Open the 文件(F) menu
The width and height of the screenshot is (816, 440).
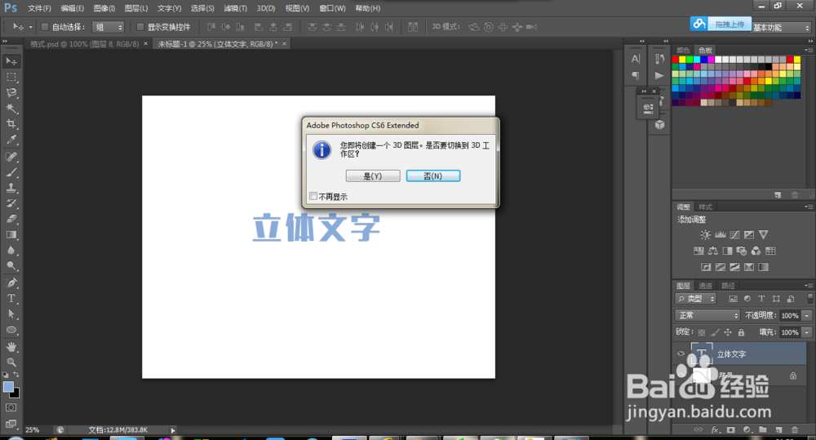39,8
